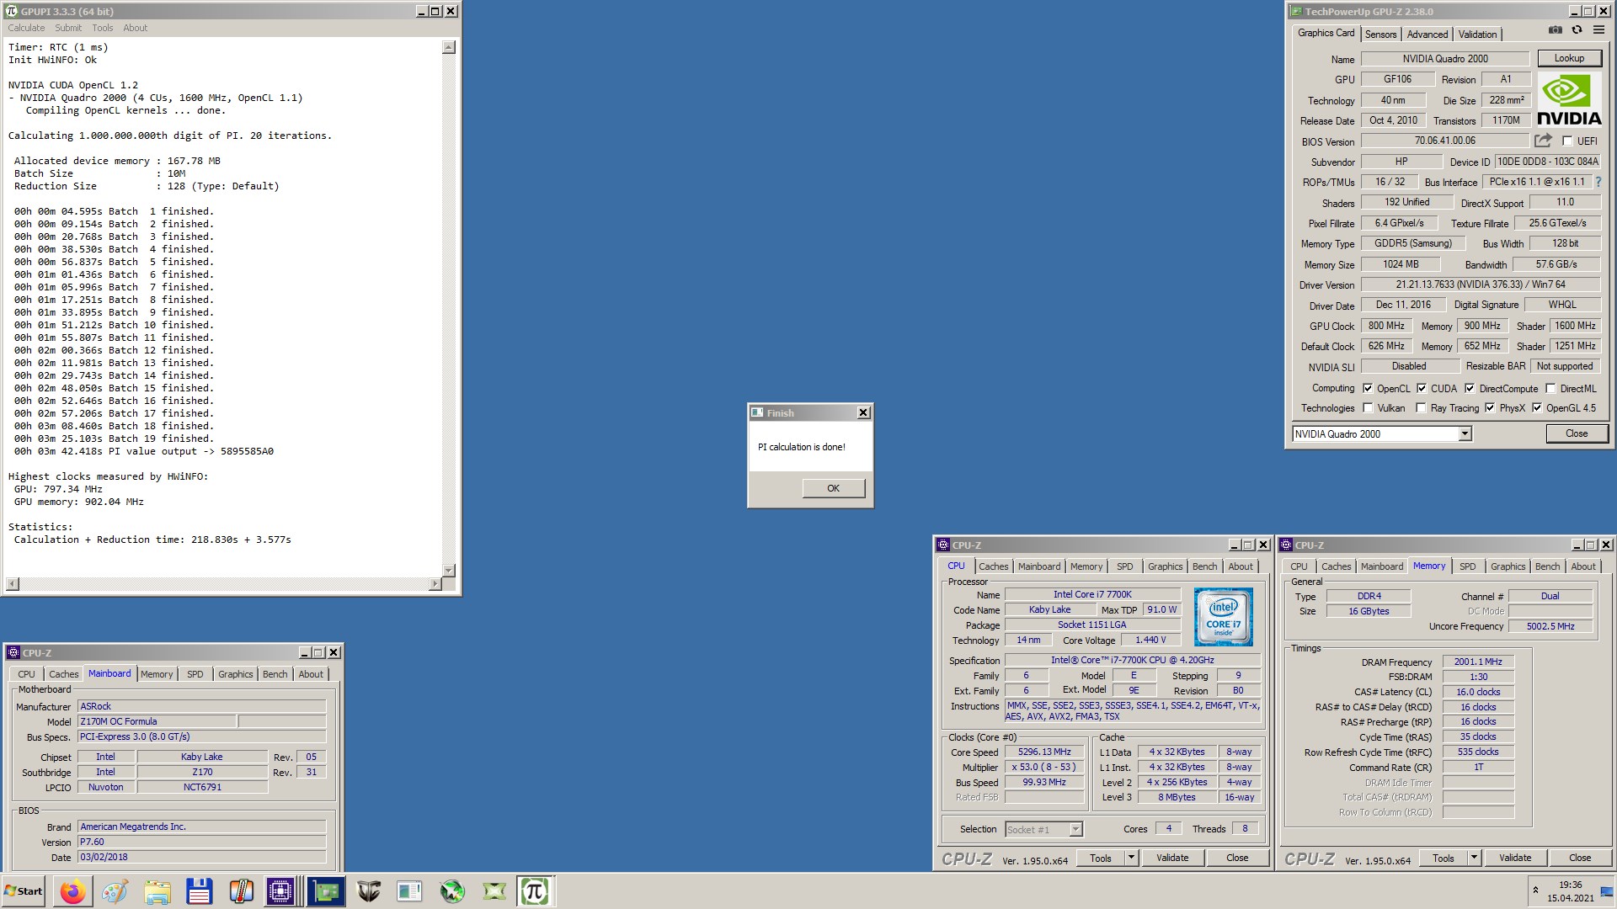Click Close in the CPU-Z Memory window

pyautogui.click(x=1580, y=858)
